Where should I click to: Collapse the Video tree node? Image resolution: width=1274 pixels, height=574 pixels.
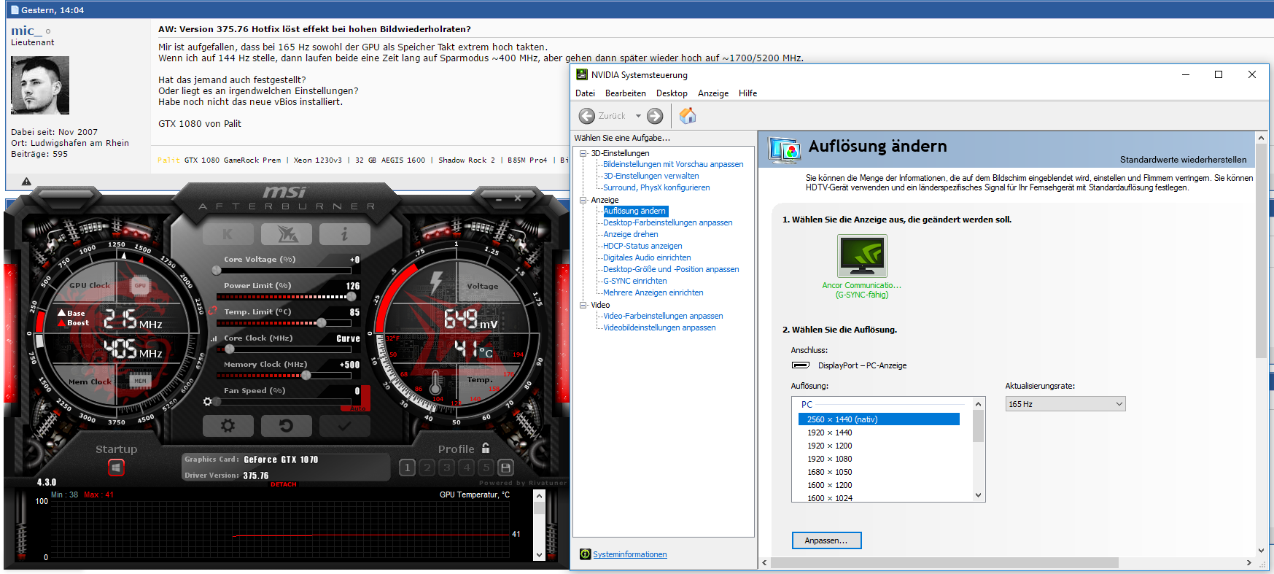[x=583, y=305]
